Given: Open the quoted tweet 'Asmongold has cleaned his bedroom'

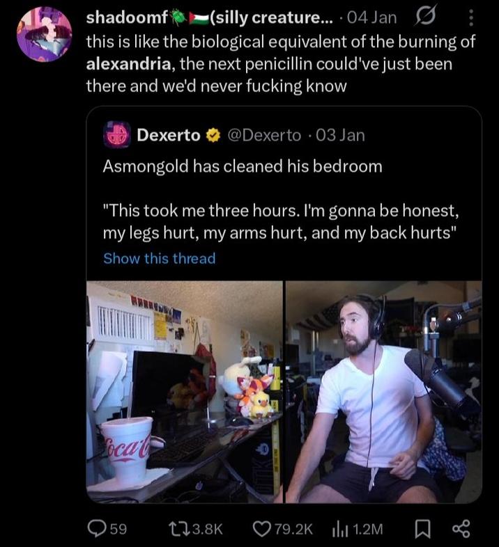Looking at the screenshot, I should click(x=243, y=167).
